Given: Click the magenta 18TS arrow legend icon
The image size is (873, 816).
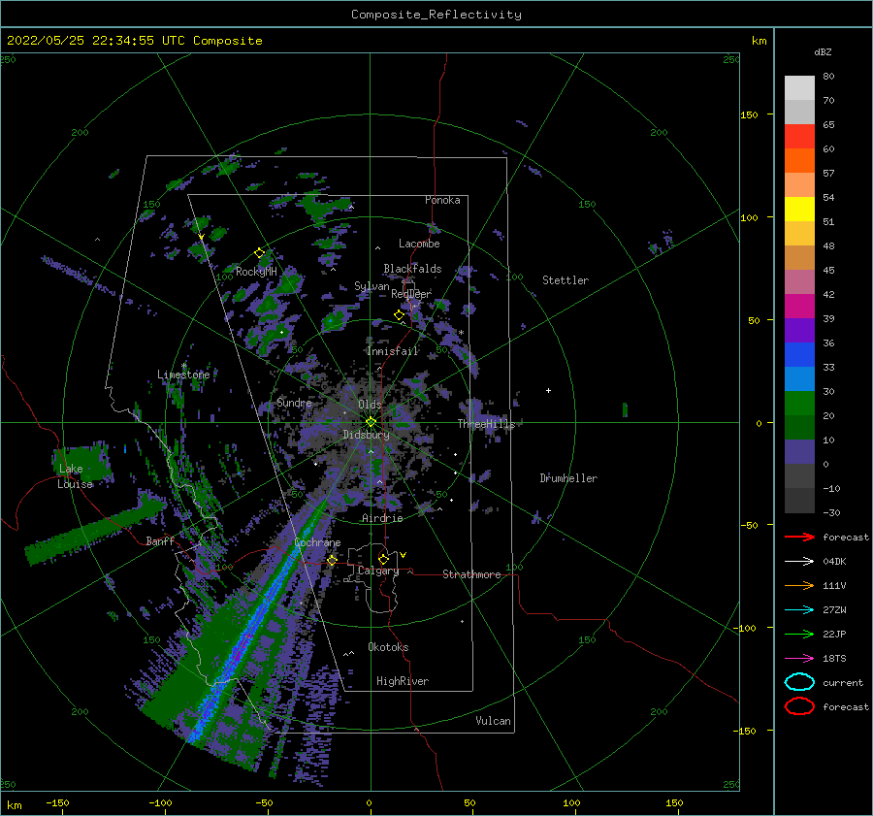Looking at the screenshot, I should pos(799,659).
